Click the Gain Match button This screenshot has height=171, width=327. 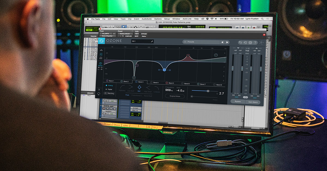tap(253, 102)
